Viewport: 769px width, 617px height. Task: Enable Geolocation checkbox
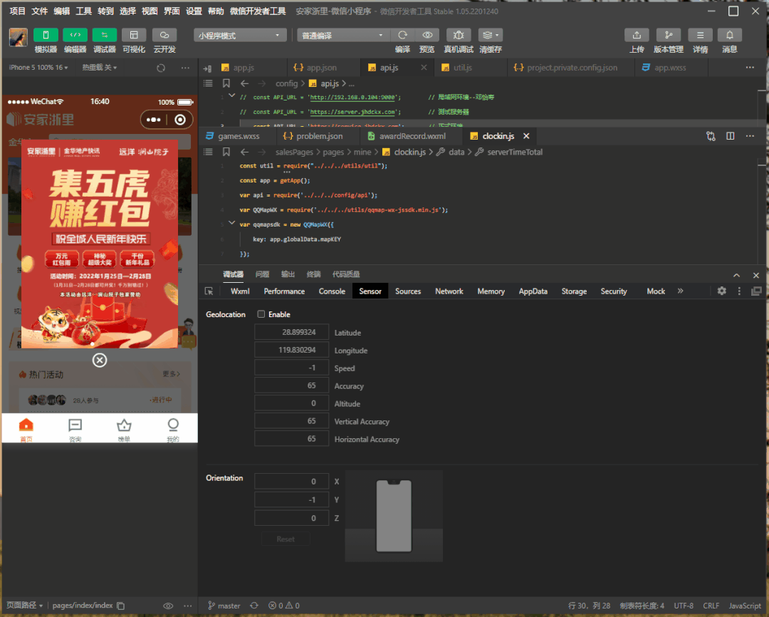261,314
